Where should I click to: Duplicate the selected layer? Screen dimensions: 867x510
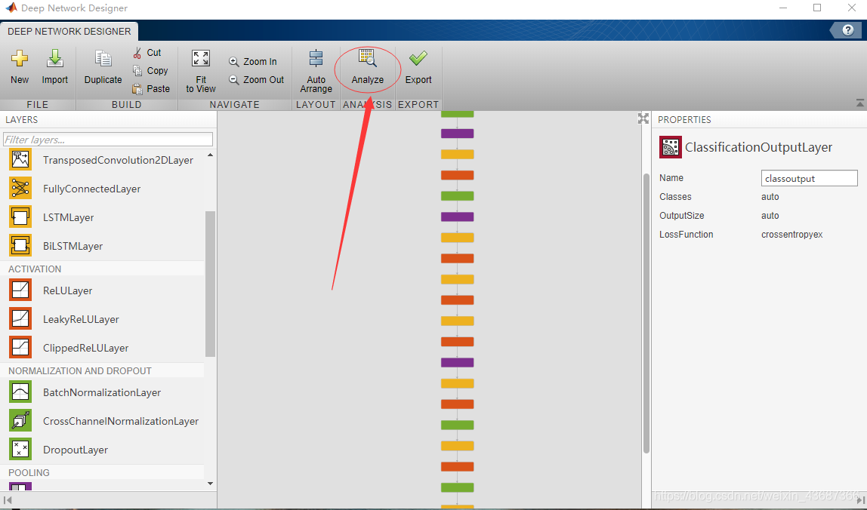click(x=103, y=67)
